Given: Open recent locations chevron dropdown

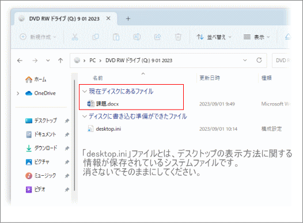Looking at the screenshot, I should 48,61.
